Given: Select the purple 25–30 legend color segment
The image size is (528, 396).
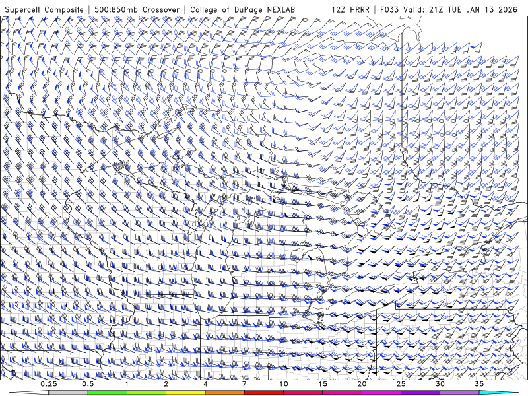Looking at the screenshot, I should click(x=420, y=393).
